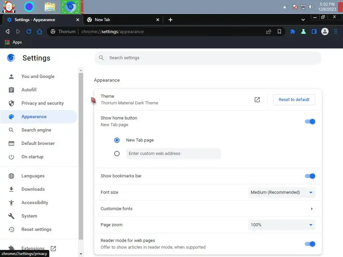Click the sidebar scrollbar down arrow
343x257 pixels.
tap(81, 254)
